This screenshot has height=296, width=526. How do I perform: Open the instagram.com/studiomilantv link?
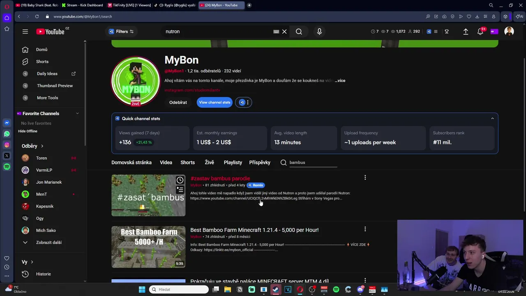(192, 90)
